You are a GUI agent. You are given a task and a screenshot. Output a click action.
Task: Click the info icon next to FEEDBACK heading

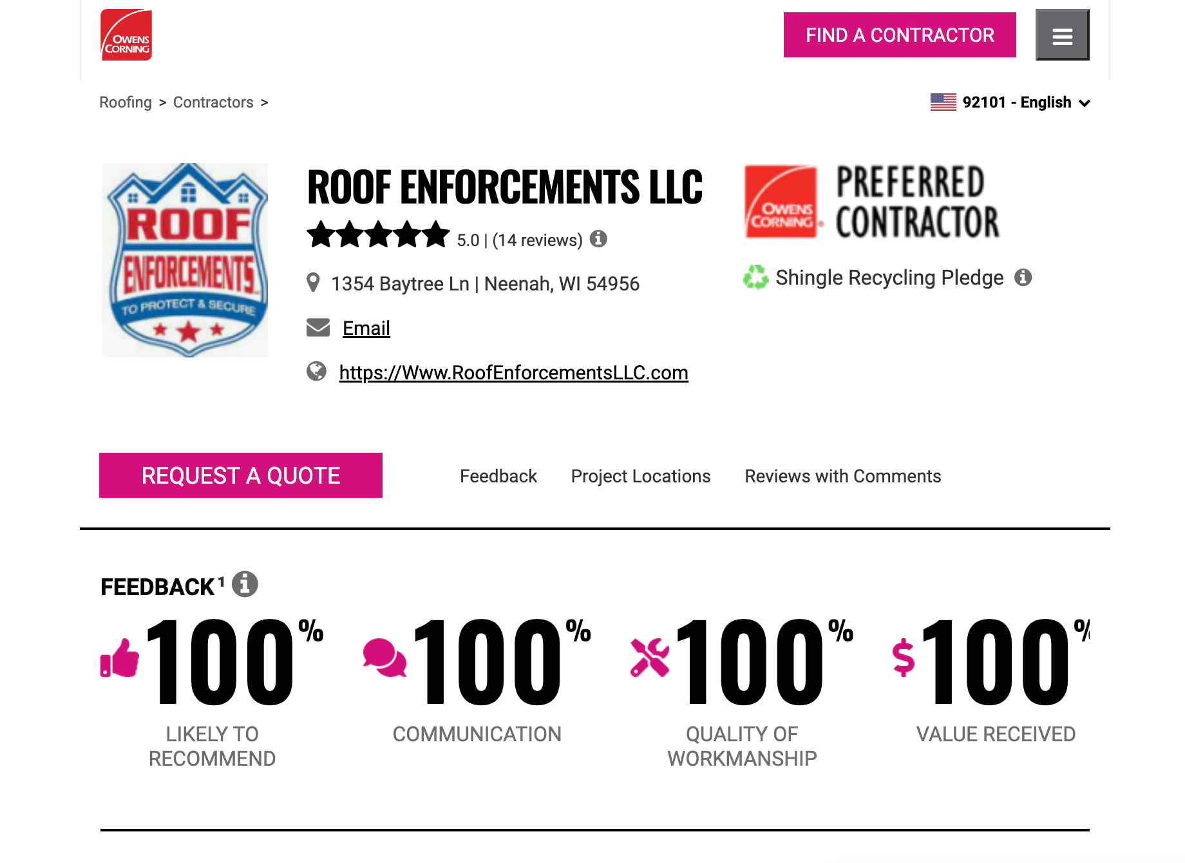[245, 584]
